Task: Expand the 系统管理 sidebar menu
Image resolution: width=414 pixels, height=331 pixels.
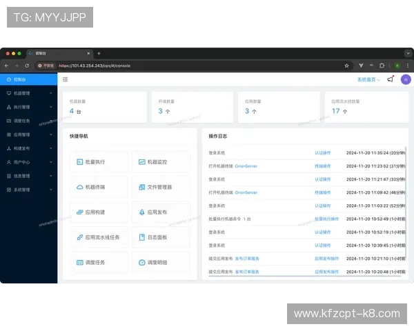Action: 28,190
